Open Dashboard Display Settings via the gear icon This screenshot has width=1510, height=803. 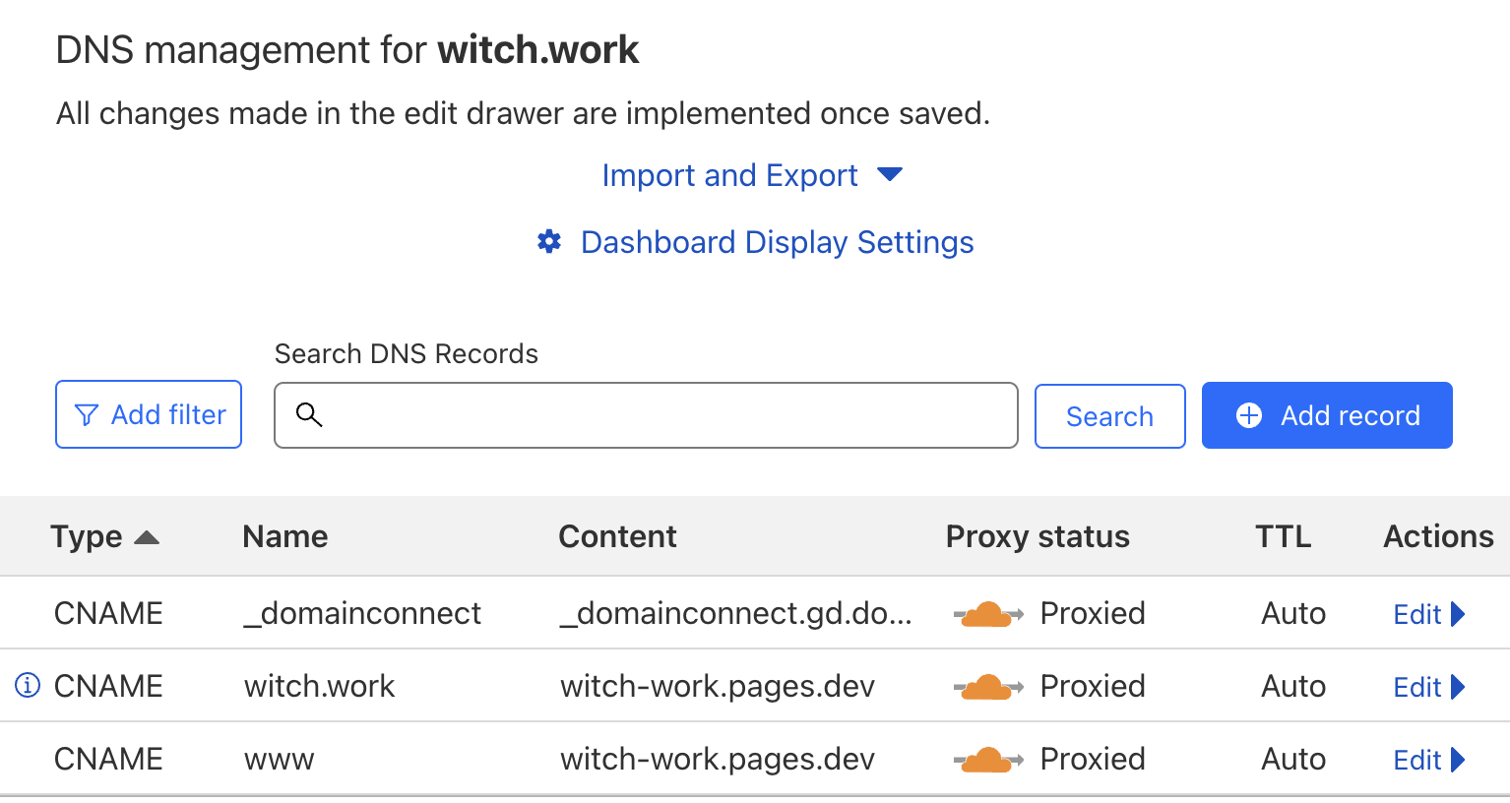click(548, 241)
